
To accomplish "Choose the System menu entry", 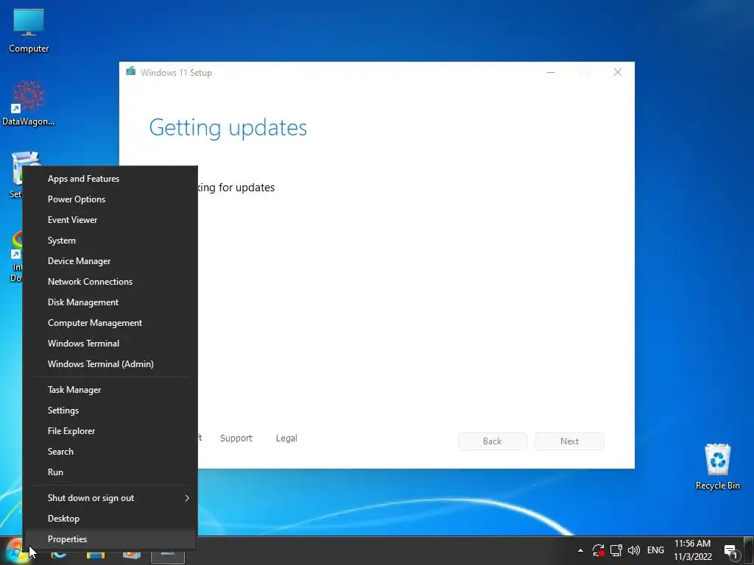I will pyautogui.click(x=110, y=241).
